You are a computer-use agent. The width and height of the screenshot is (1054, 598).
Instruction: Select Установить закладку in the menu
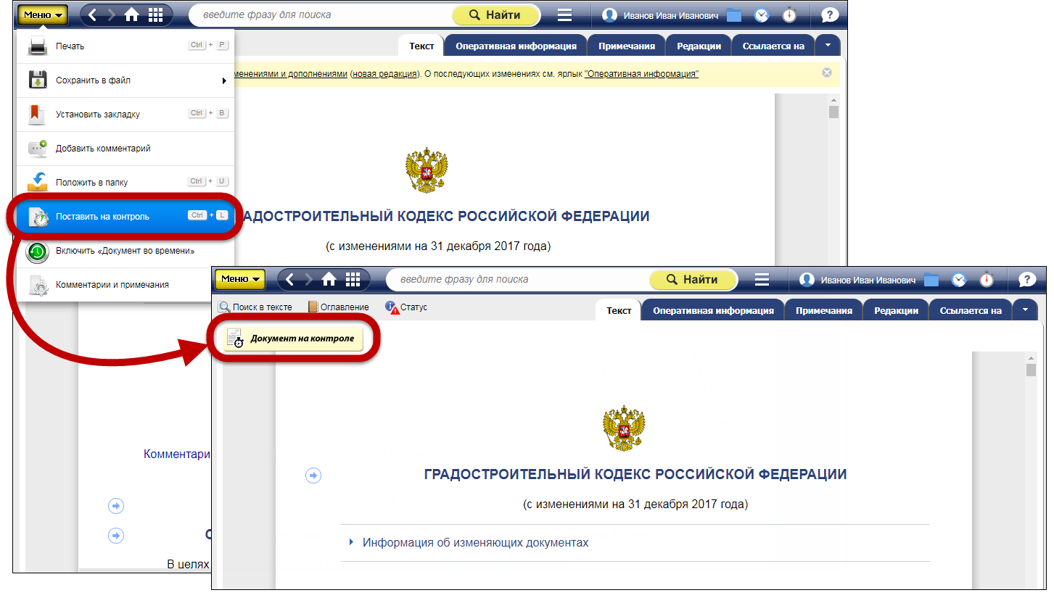97,115
